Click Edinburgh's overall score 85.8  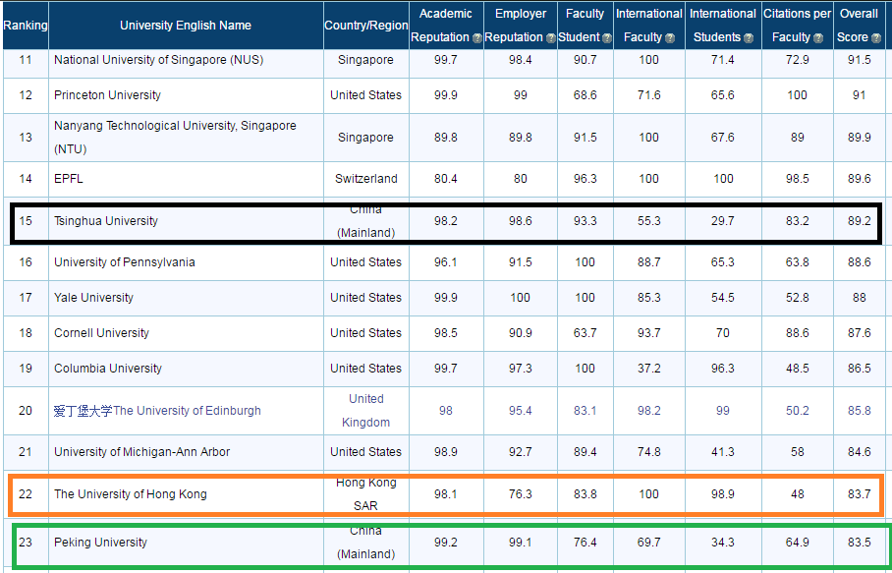[859, 411]
